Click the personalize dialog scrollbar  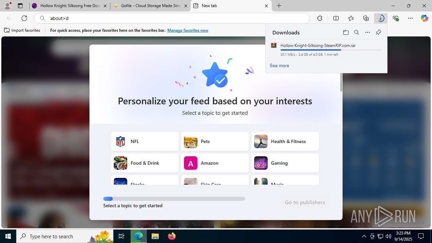coord(341,82)
